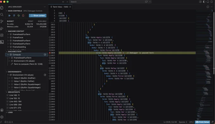
Task: Click the editor vertical scrollbar
Action: click(214, 43)
